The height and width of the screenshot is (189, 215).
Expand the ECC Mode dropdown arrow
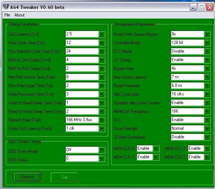coord(207,51)
